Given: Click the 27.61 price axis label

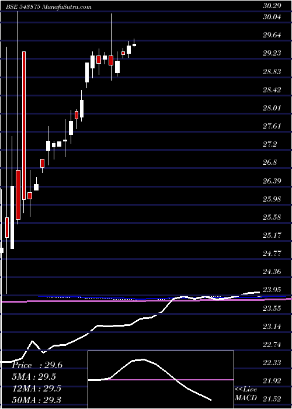Looking at the screenshot, I should (x=272, y=126).
